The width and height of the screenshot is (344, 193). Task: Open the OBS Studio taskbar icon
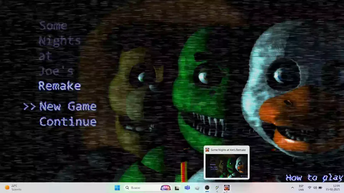tap(207, 188)
